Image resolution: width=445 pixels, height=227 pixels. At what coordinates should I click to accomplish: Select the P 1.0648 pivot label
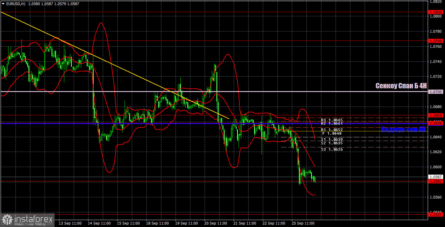(x=332, y=133)
